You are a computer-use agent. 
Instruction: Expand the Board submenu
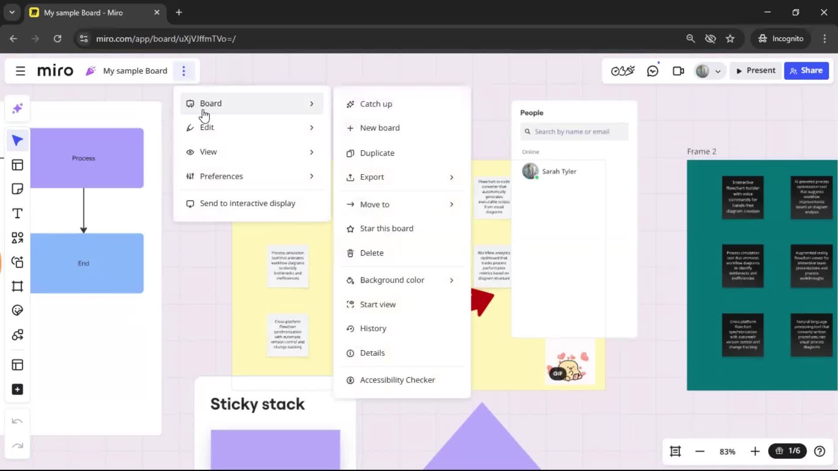[252, 103]
